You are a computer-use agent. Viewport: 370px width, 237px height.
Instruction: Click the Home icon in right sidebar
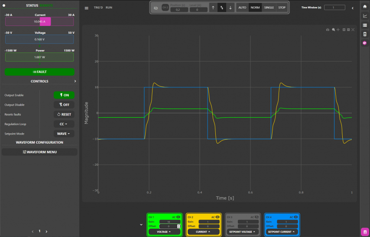point(365,6)
